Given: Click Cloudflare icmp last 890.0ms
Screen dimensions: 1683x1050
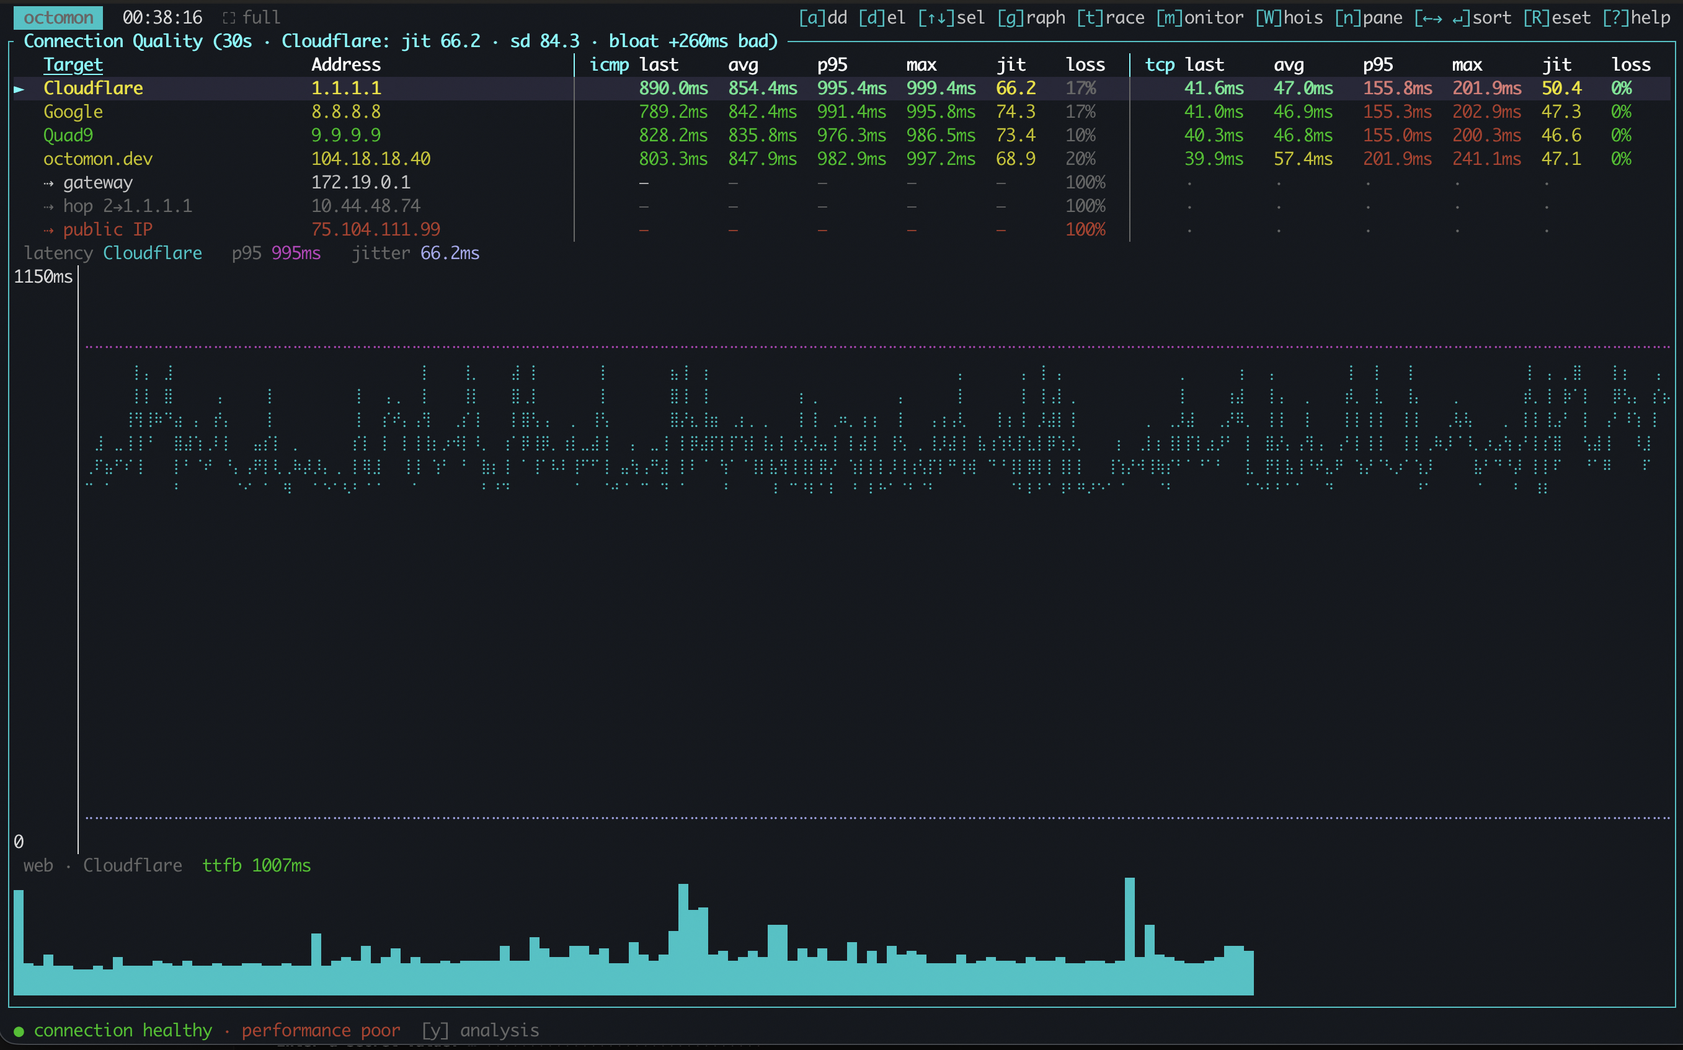Looking at the screenshot, I should (673, 88).
